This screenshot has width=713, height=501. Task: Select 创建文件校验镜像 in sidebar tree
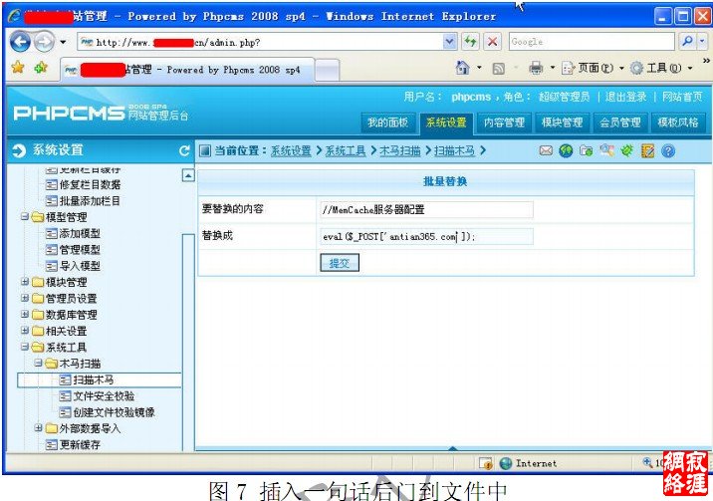coord(114,412)
